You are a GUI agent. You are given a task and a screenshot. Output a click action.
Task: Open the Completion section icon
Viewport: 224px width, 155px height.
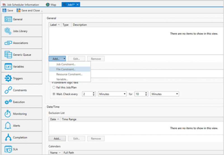point(8,137)
